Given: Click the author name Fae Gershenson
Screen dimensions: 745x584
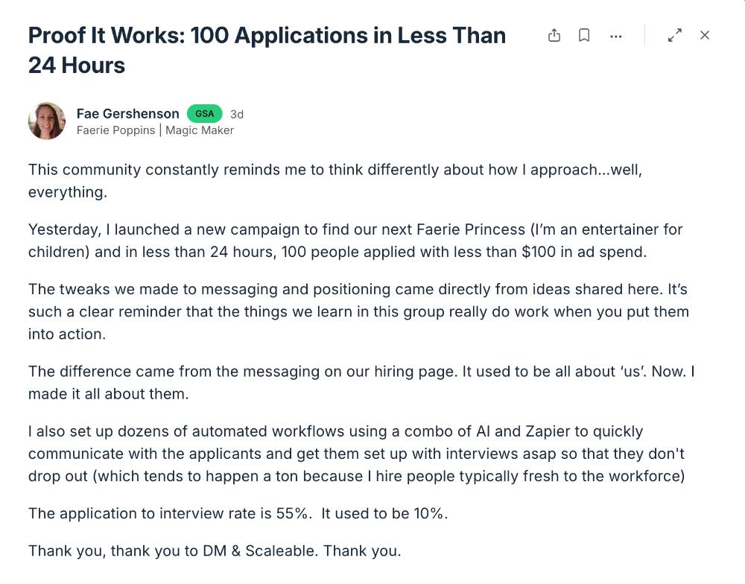Looking at the screenshot, I should [127, 113].
